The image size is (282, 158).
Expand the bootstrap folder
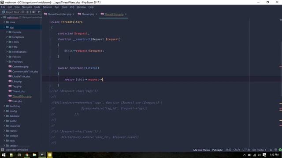(x=4, y=106)
